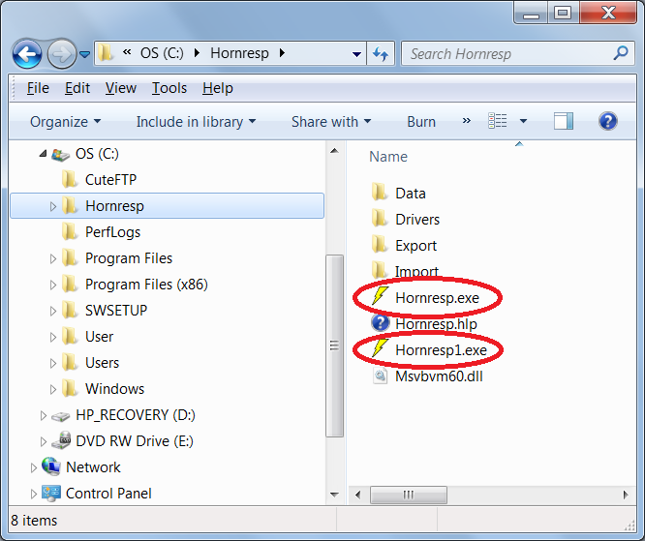The height and width of the screenshot is (541, 645).
Task: Select the Export folder icon
Action: 379,245
